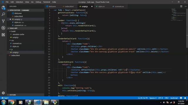Open the media player taskbar icon
Screen dimensions: 188x105
(21, 102)
